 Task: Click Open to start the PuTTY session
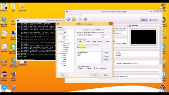point(95,75)
